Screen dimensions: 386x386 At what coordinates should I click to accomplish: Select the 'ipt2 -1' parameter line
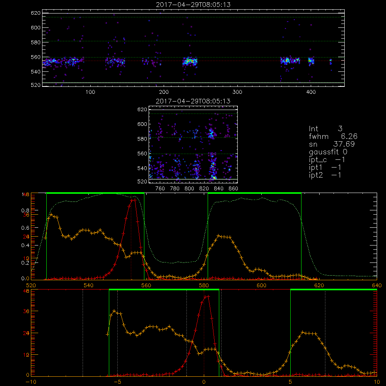325,175
